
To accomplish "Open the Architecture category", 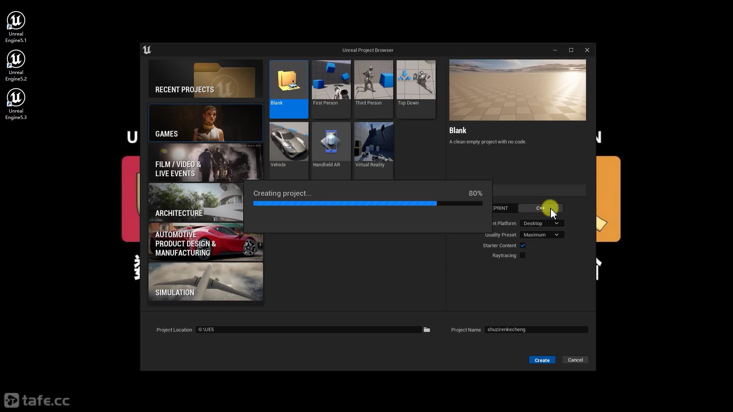I will pos(196,202).
